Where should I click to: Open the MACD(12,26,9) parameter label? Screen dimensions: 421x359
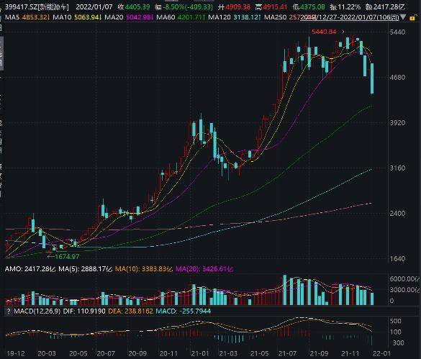(x=37, y=312)
